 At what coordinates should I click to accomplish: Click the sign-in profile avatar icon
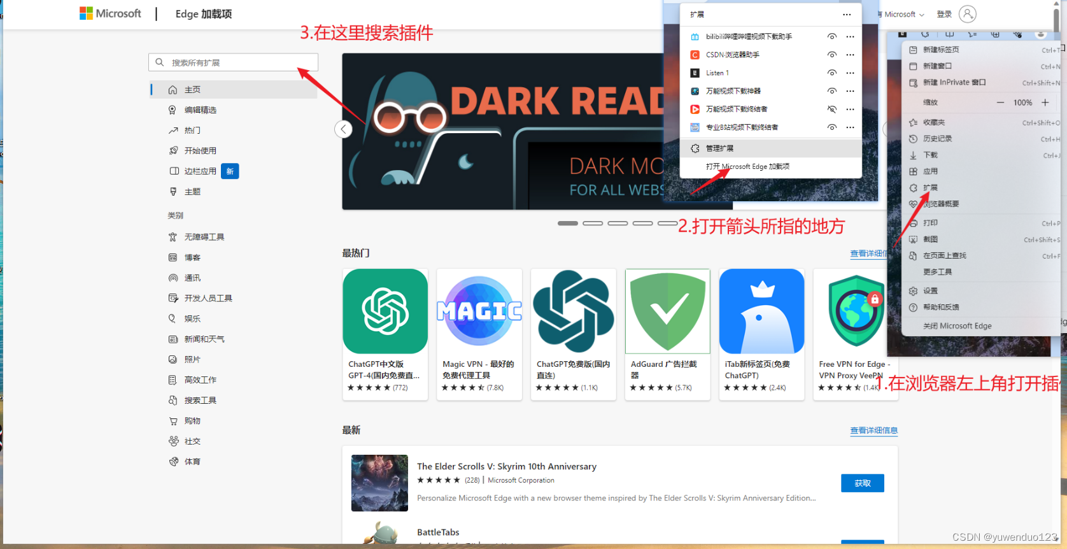(967, 14)
